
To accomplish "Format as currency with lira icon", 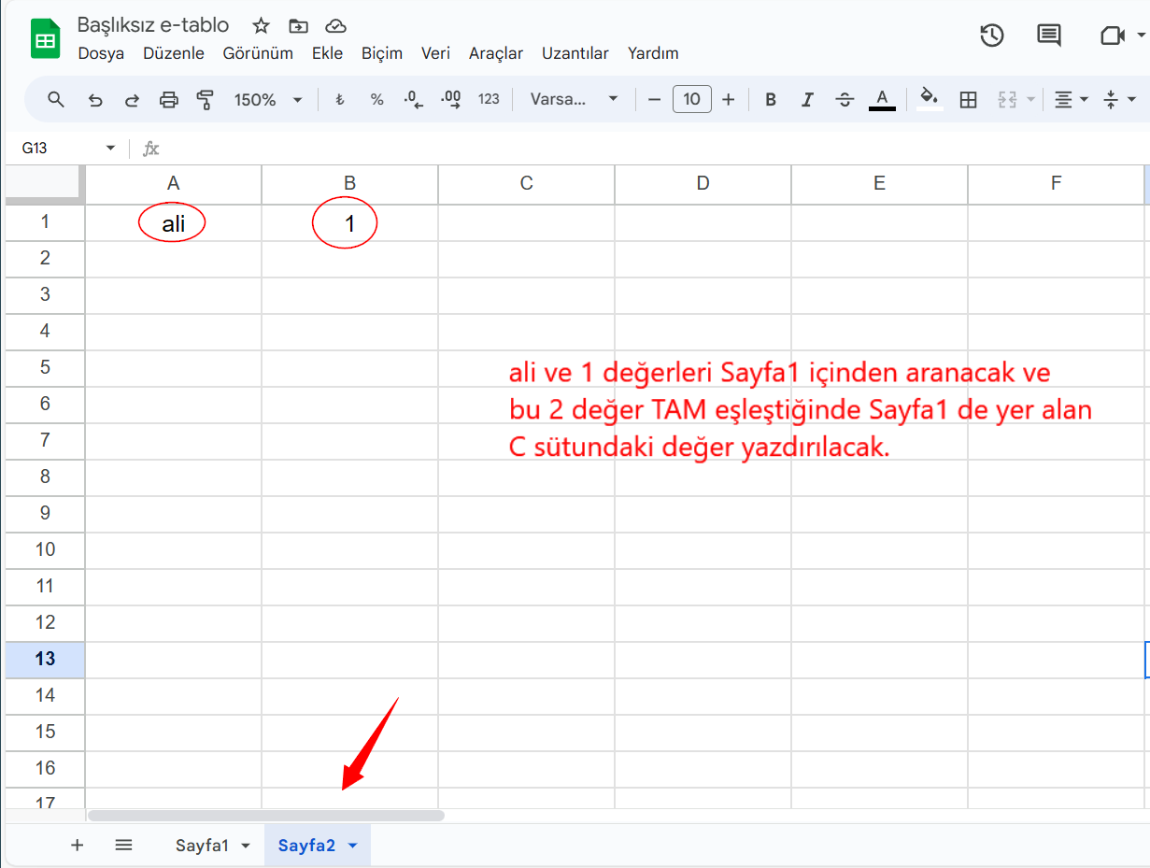I will pyautogui.click(x=340, y=99).
